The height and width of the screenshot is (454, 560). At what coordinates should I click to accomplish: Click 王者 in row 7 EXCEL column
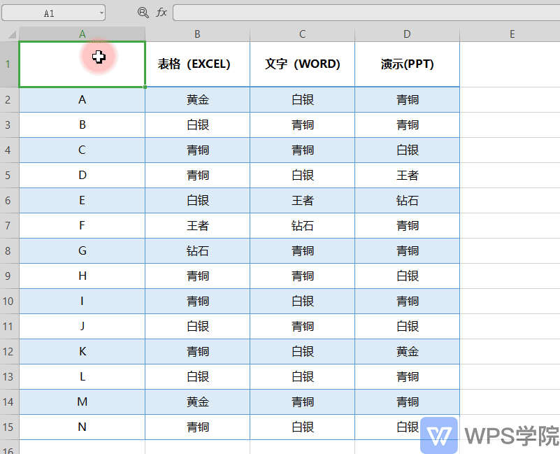(x=197, y=225)
